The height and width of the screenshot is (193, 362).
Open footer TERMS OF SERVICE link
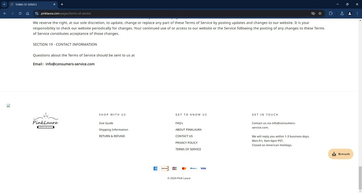pos(188,149)
